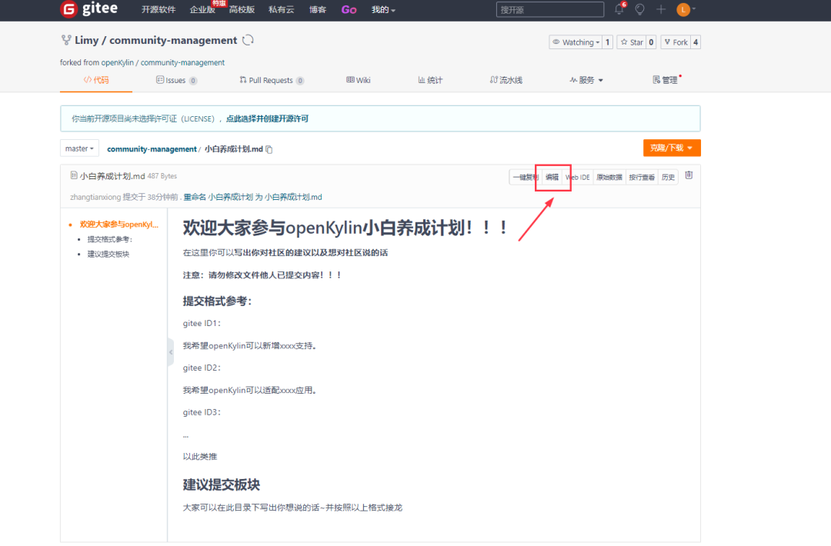
Task: Click the 提交格式参考 heading in content
Action: tap(217, 301)
